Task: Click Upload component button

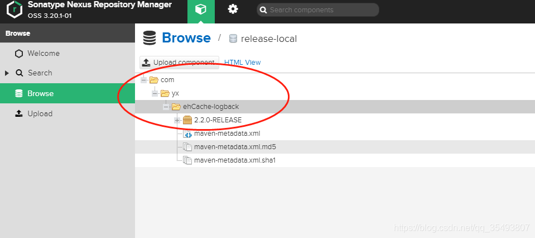Action: 180,63
